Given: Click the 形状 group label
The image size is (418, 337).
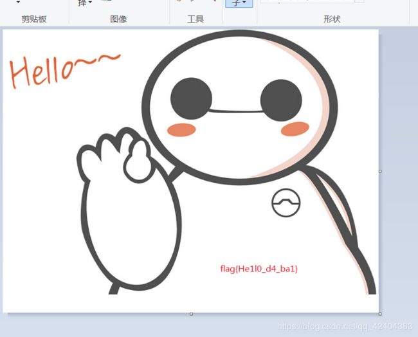Looking at the screenshot, I should [332, 19].
